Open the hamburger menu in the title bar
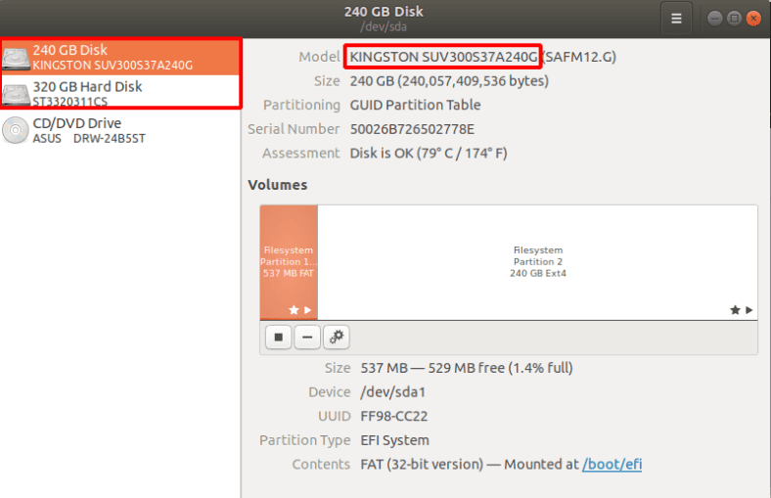 676,19
